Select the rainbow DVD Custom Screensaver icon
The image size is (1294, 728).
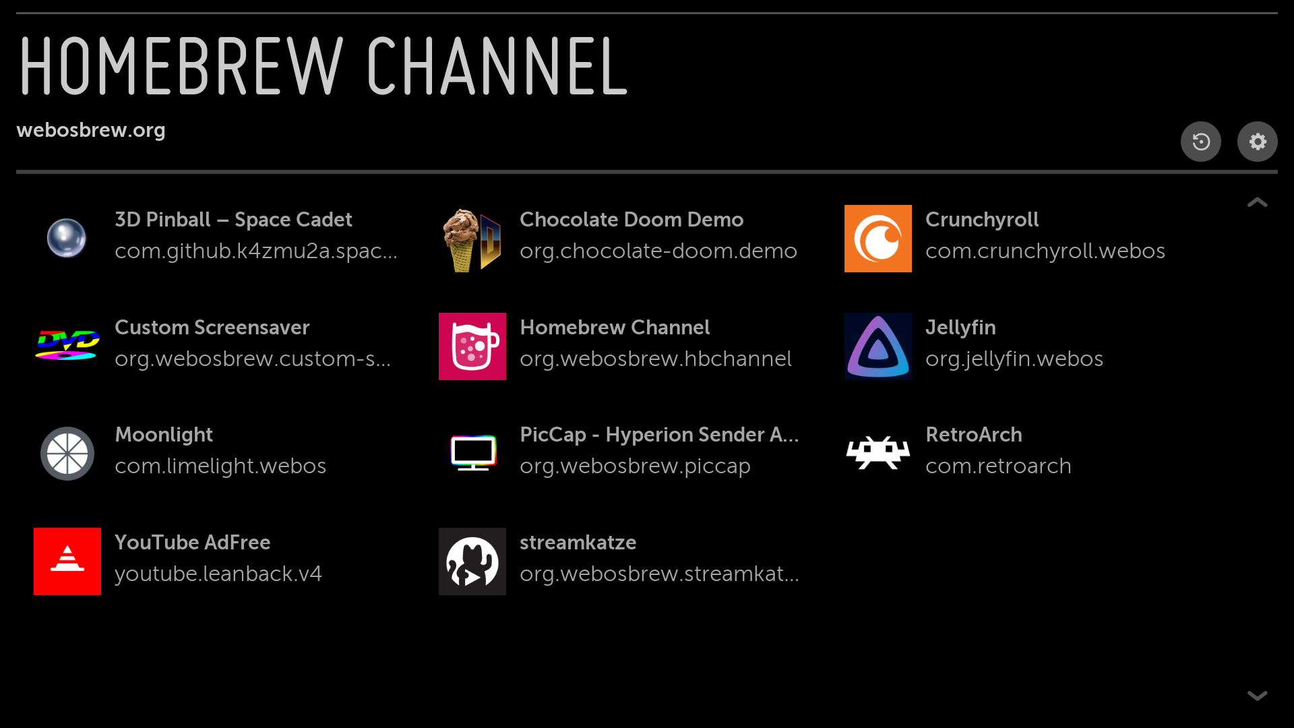(x=67, y=346)
